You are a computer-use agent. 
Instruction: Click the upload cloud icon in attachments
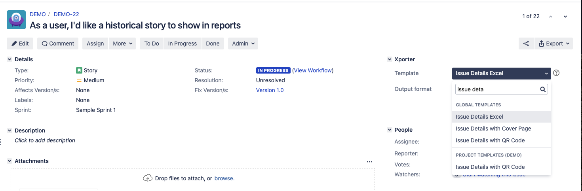point(147,178)
